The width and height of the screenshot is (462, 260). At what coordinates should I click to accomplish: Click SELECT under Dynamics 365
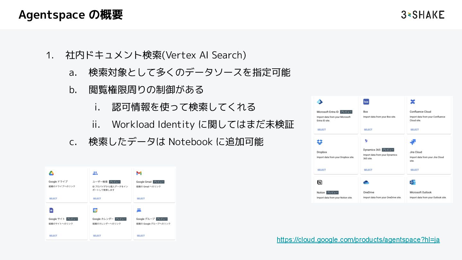pyautogui.click(x=368, y=170)
